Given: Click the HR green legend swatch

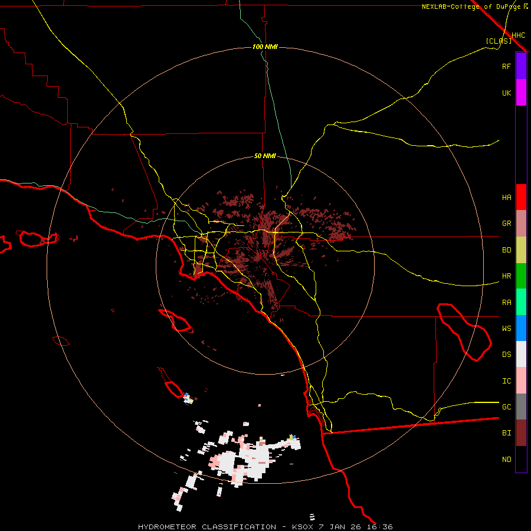Looking at the screenshot, I should 521,276.
